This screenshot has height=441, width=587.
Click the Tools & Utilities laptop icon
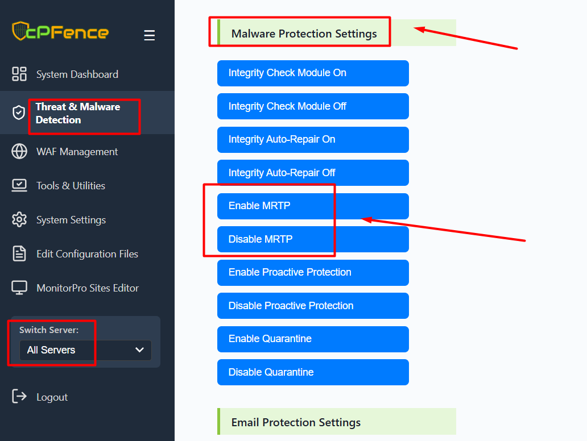tap(19, 185)
